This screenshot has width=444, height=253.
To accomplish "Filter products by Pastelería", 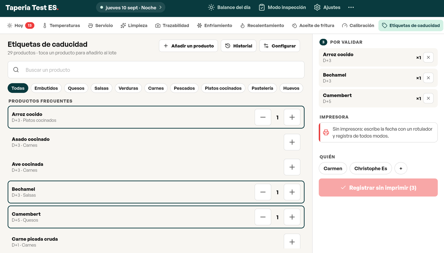I will pyautogui.click(x=262, y=88).
